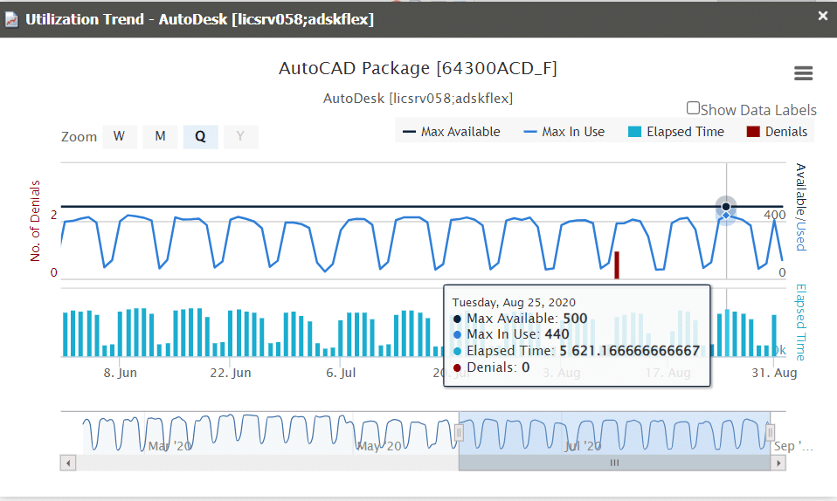
Task: Click the left range handle of navigator
Action: pyautogui.click(x=459, y=432)
